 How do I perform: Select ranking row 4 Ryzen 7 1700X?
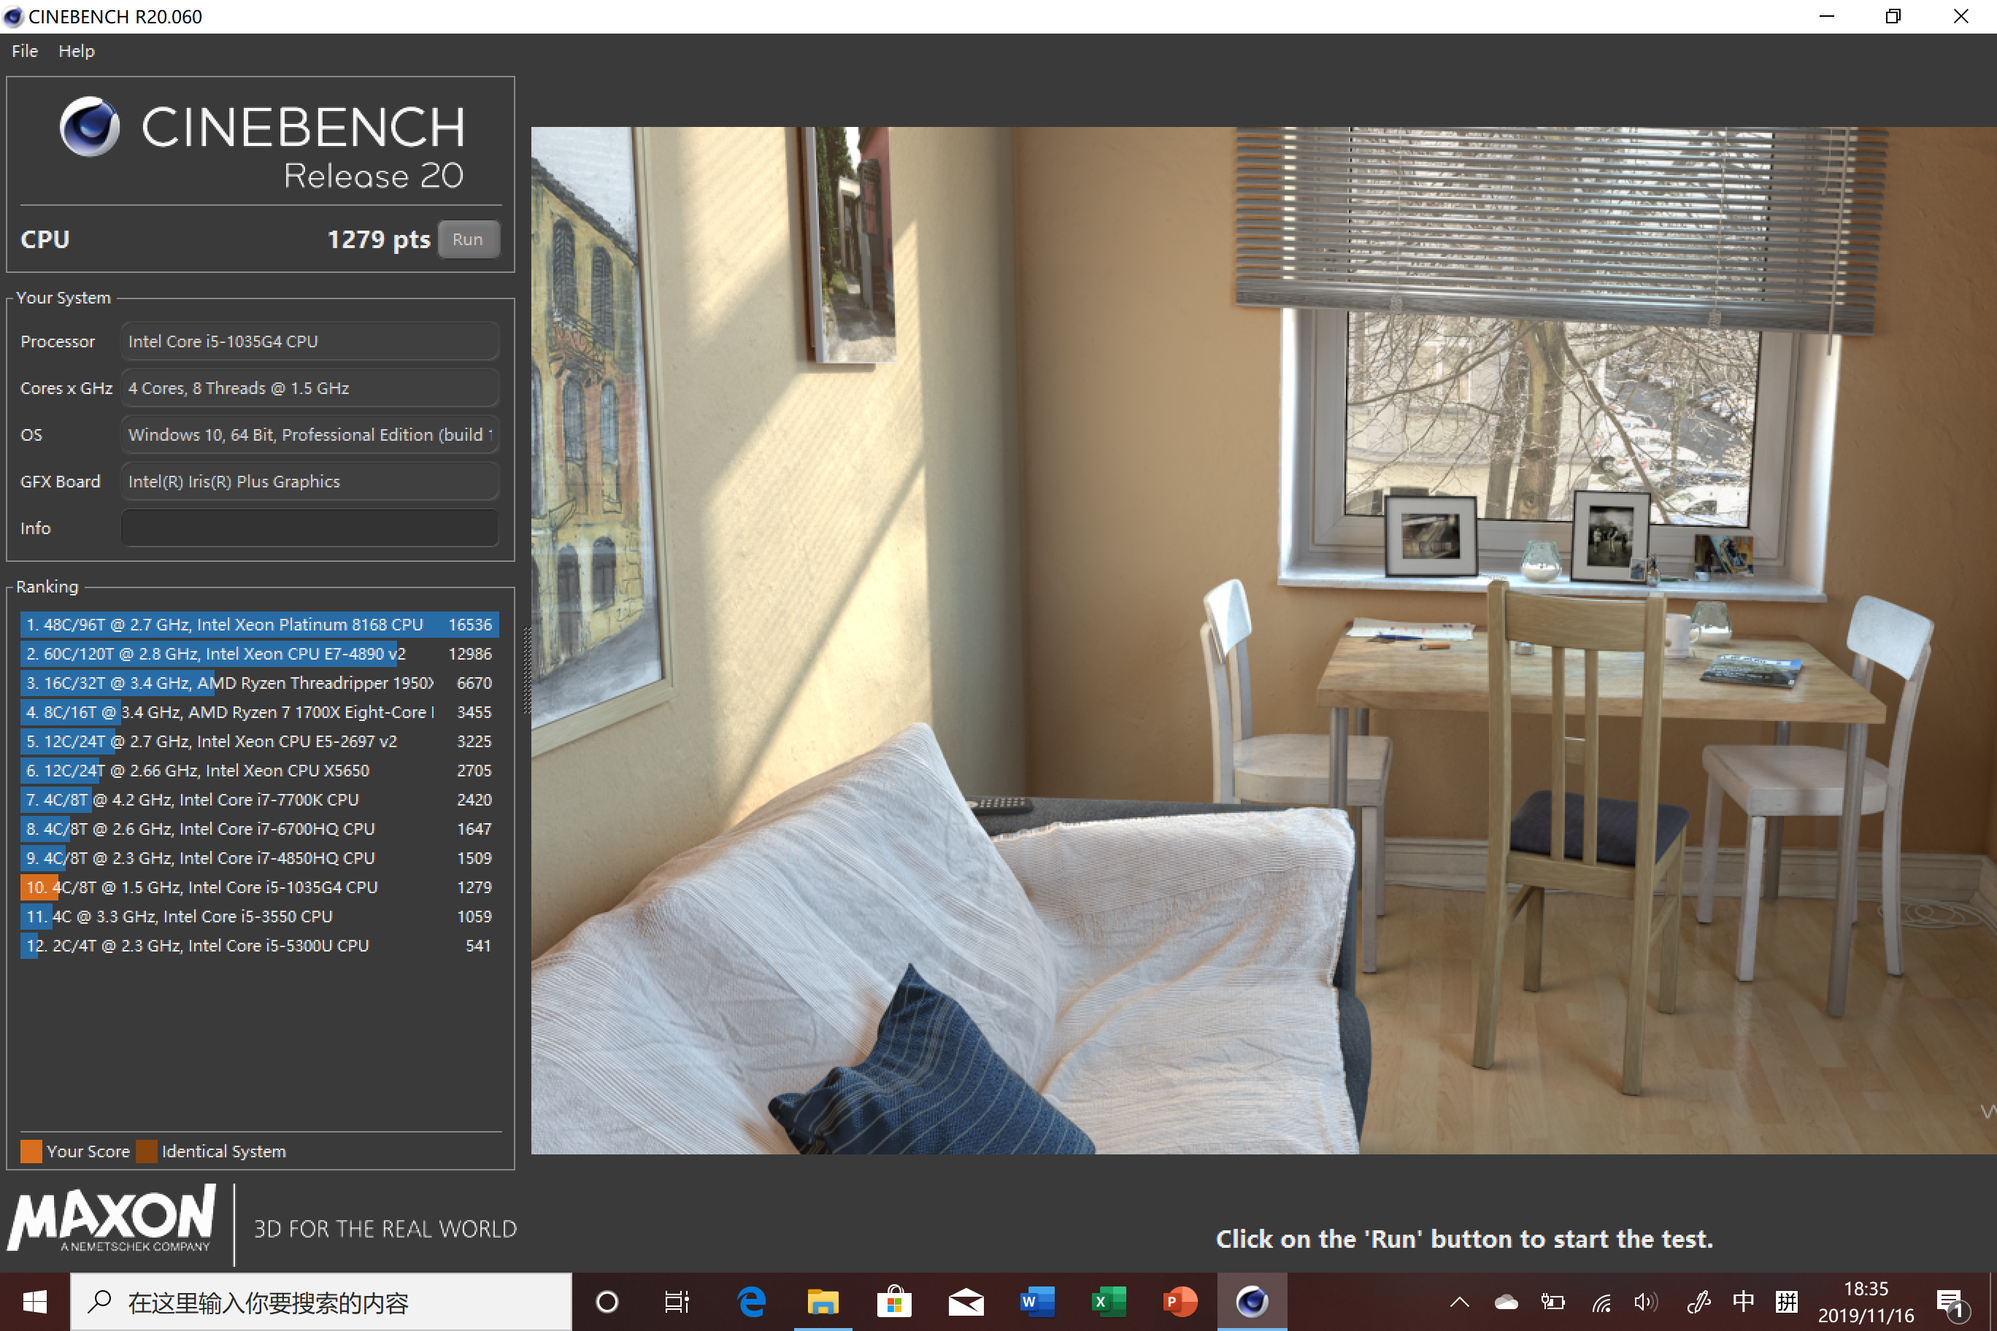coord(259,712)
